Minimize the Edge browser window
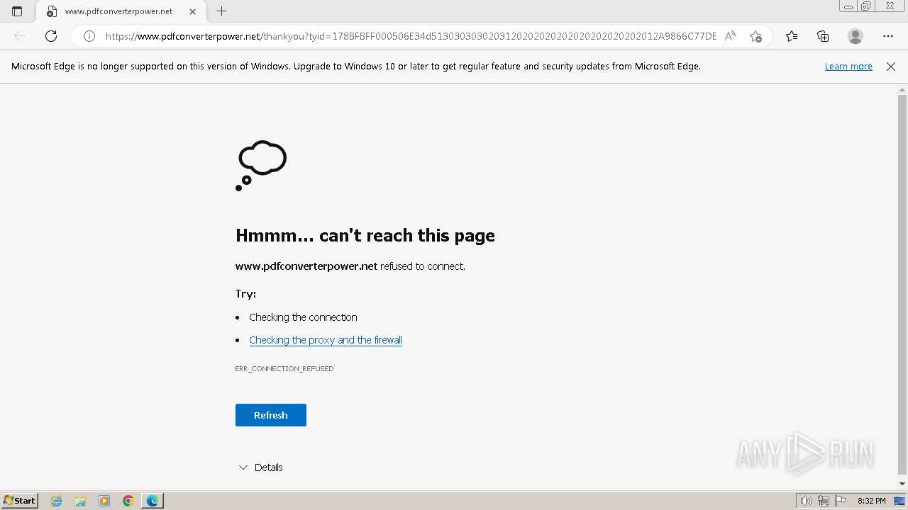Image resolution: width=908 pixels, height=510 pixels. (x=848, y=6)
